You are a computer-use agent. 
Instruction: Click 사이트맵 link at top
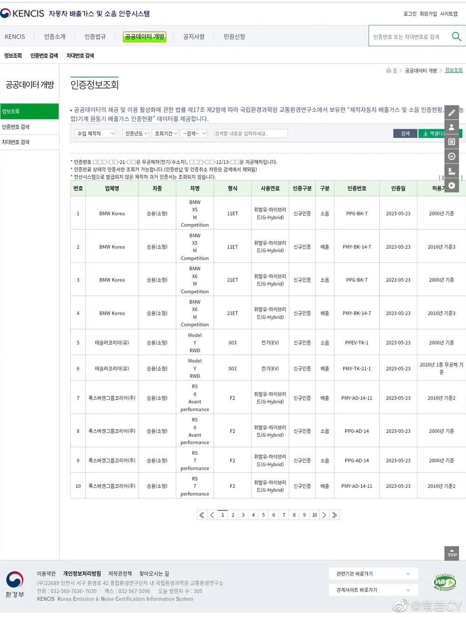(x=449, y=14)
